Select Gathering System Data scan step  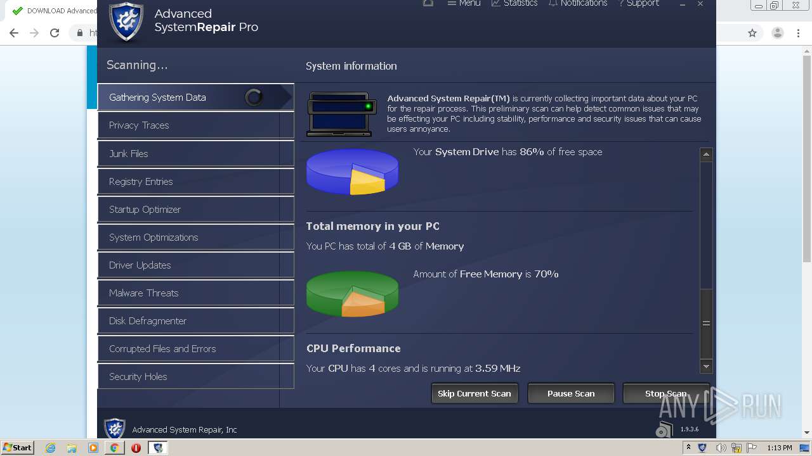(x=195, y=97)
